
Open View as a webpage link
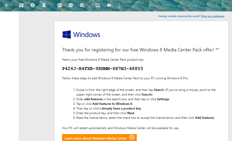pos(212,16)
